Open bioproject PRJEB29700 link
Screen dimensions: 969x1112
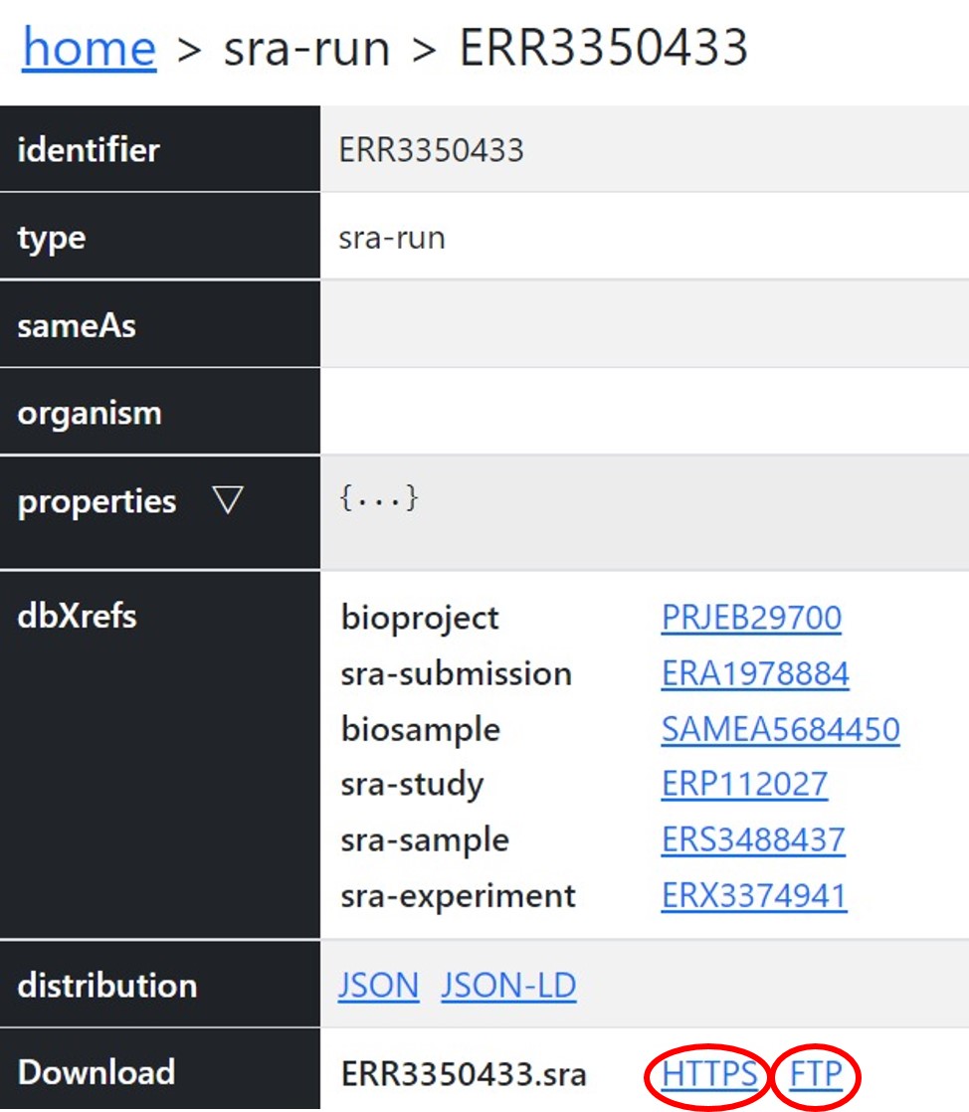751,618
